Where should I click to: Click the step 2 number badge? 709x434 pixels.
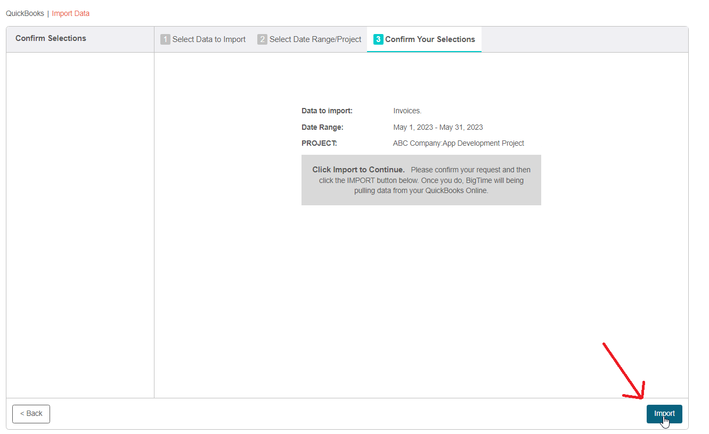pos(262,39)
